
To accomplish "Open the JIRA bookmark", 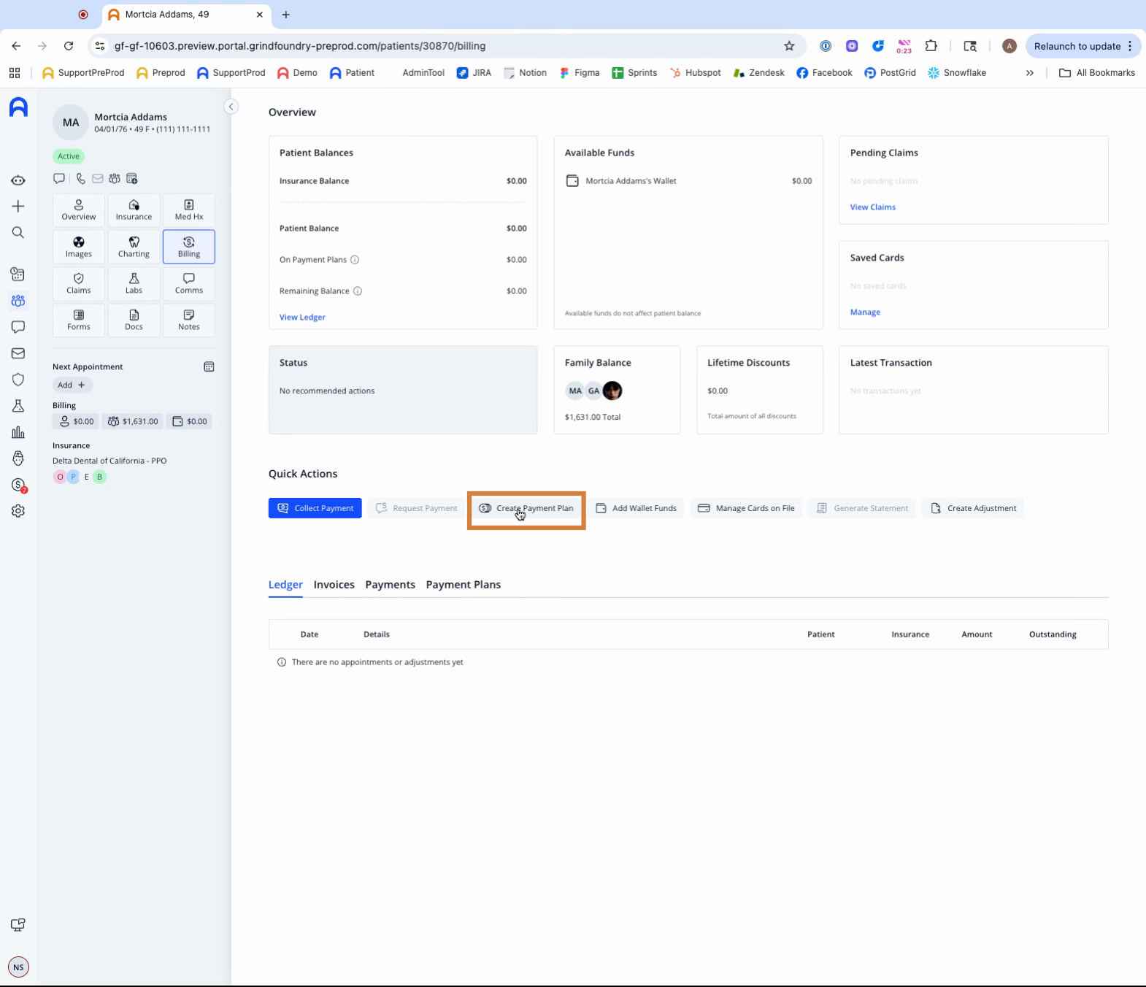I will pyautogui.click(x=474, y=73).
